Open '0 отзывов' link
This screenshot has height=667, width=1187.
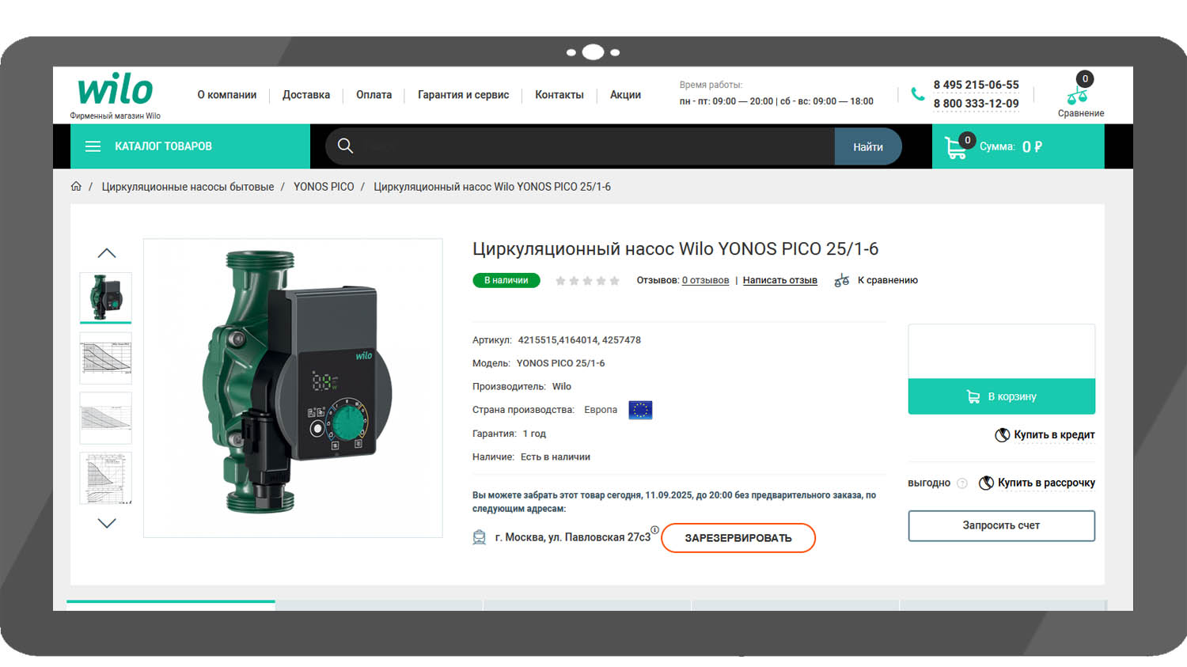705,280
